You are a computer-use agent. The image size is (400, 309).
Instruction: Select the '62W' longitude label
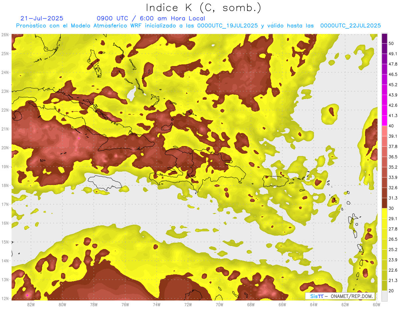(345, 304)
